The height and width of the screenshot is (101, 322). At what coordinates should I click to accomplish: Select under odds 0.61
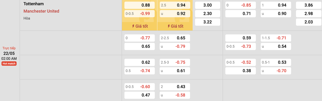point(175,71)
